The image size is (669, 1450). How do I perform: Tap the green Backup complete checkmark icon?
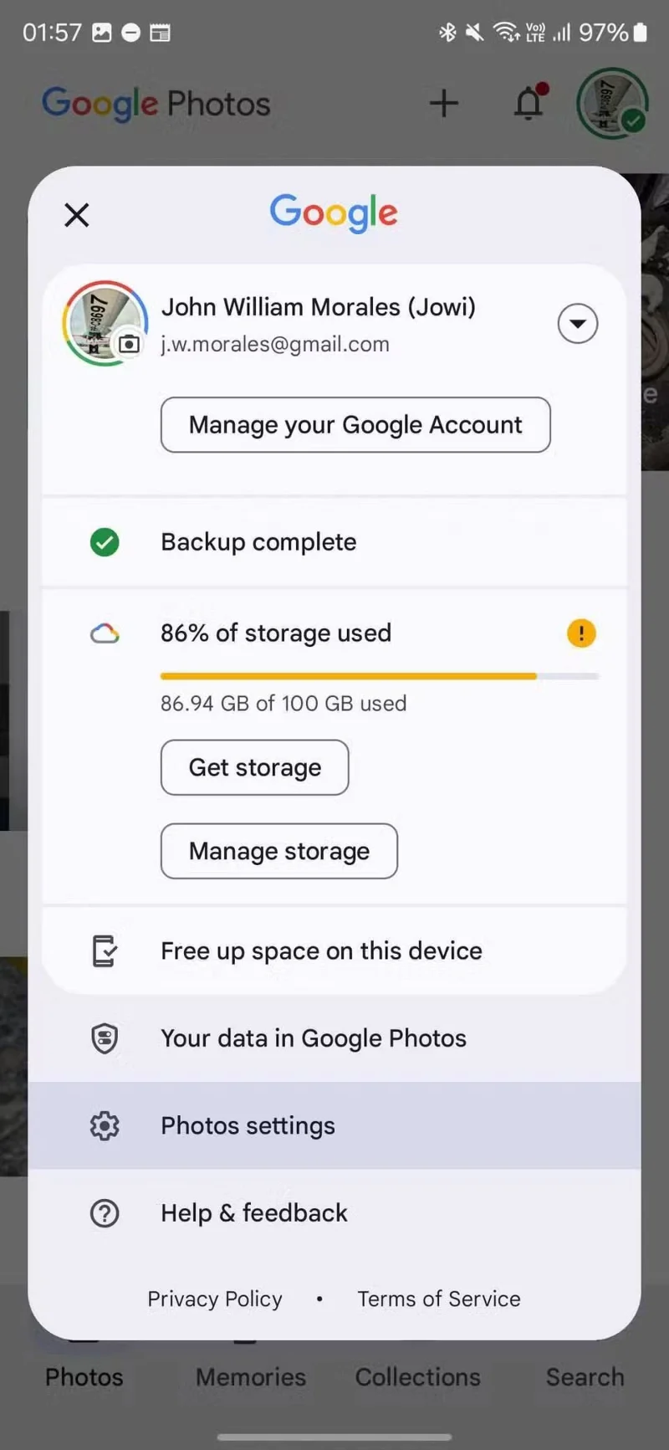coord(105,542)
